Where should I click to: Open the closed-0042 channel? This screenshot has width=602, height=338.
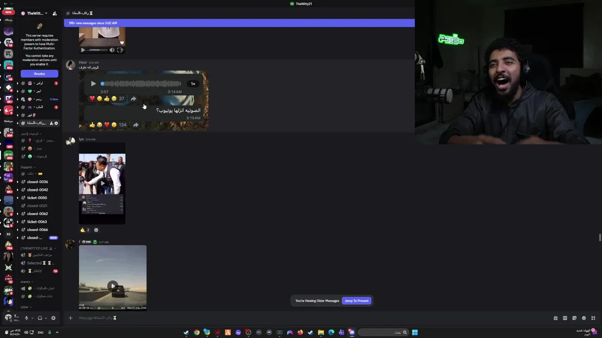coord(38,190)
